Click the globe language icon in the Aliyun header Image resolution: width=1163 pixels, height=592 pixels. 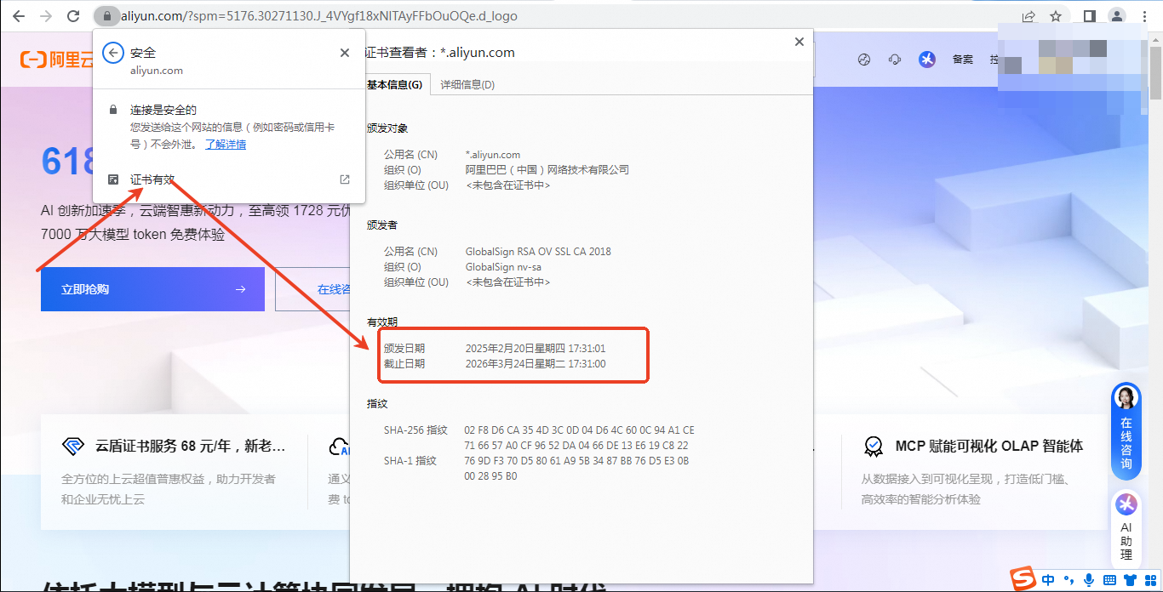click(864, 60)
